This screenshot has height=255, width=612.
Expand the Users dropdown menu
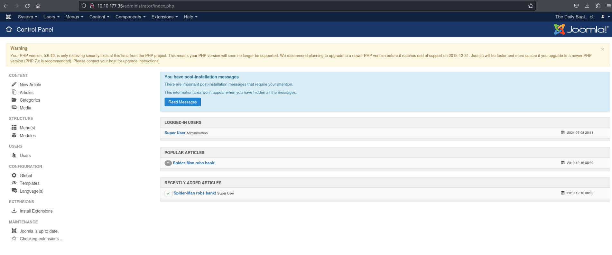click(51, 17)
